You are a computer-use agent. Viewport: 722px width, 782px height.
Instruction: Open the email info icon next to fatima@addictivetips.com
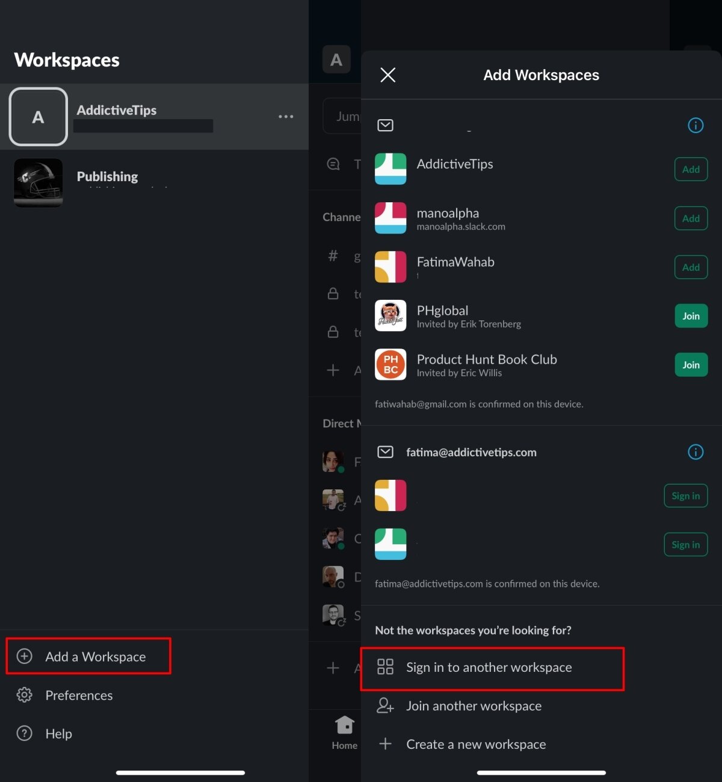[x=695, y=452]
